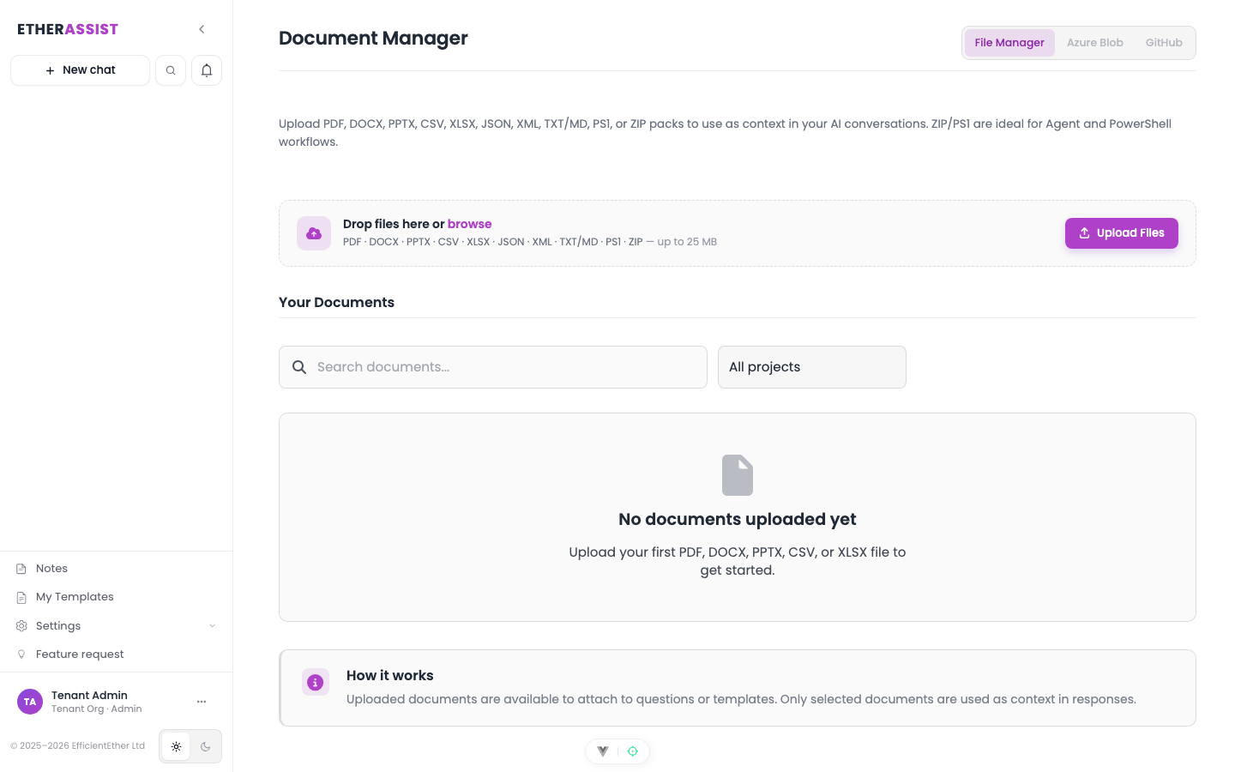1235x772 pixels.
Task: Click the Feature request lightbulb icon
Action: tap(21, 654)
